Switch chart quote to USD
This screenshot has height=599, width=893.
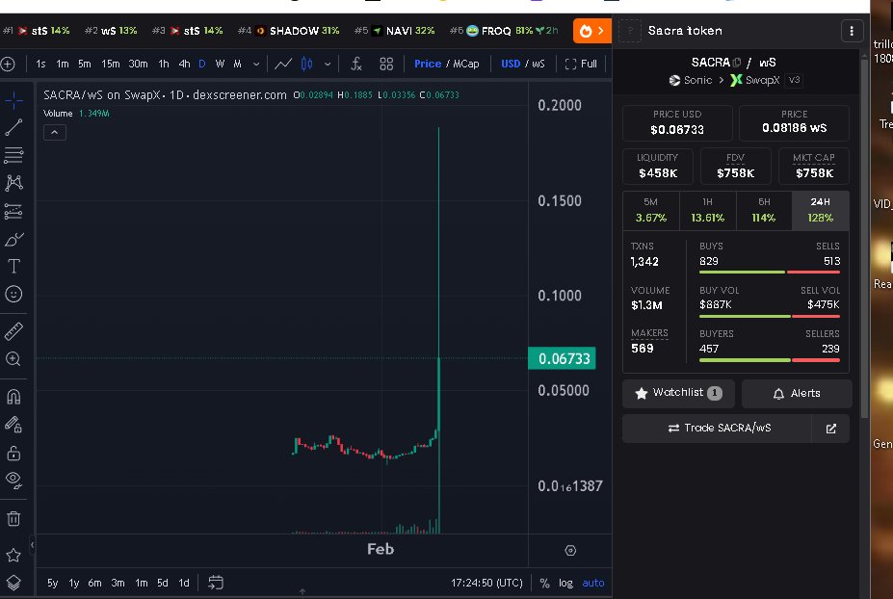pos(511,64)
